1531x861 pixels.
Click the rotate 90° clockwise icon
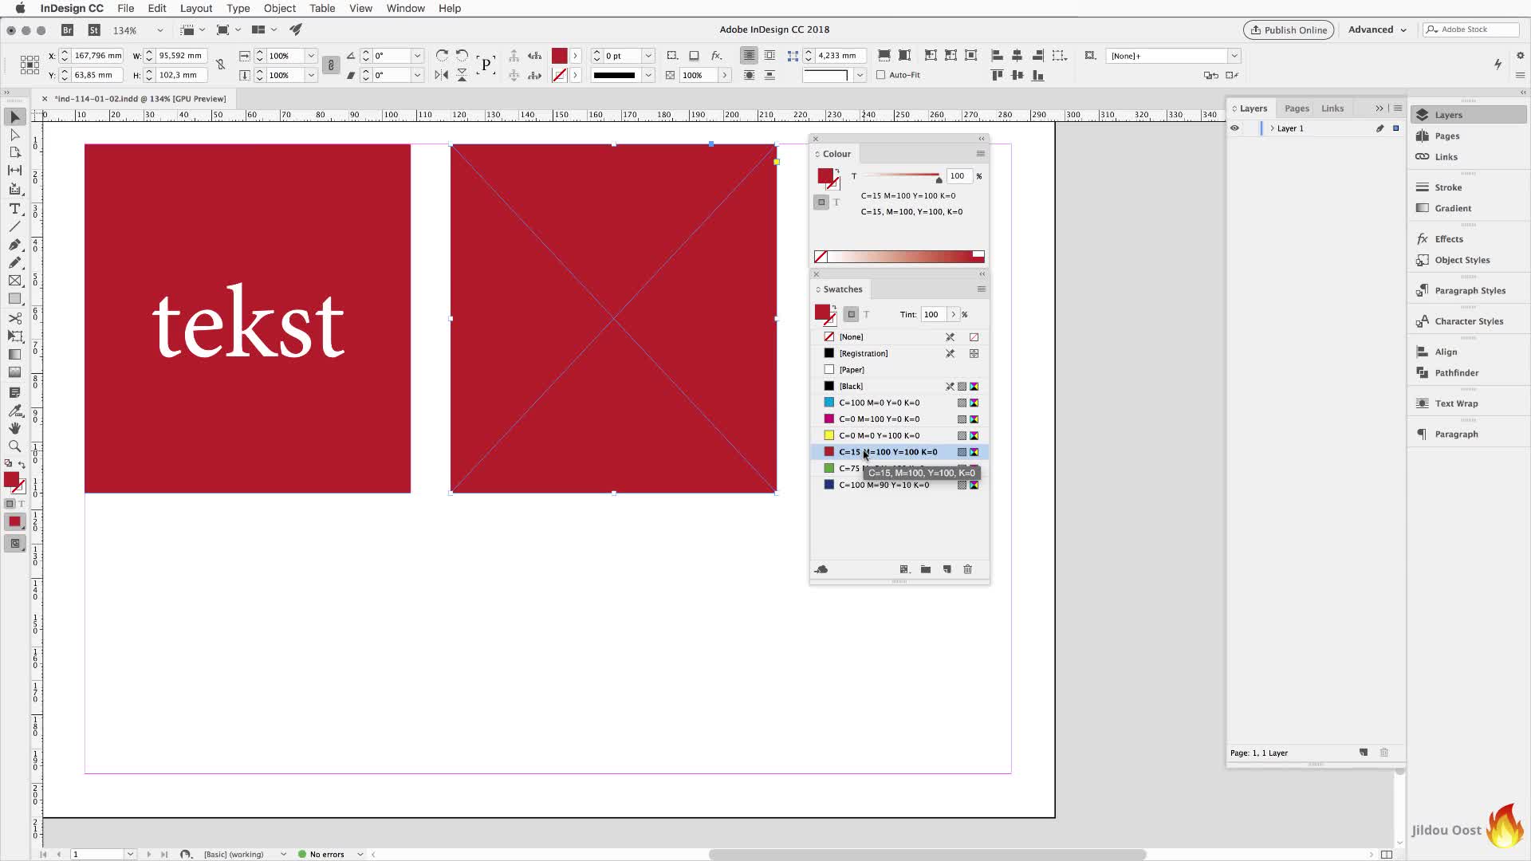442,56
